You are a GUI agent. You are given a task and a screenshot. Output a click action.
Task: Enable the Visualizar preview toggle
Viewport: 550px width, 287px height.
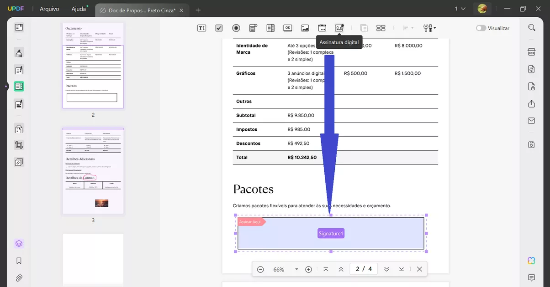481,28
